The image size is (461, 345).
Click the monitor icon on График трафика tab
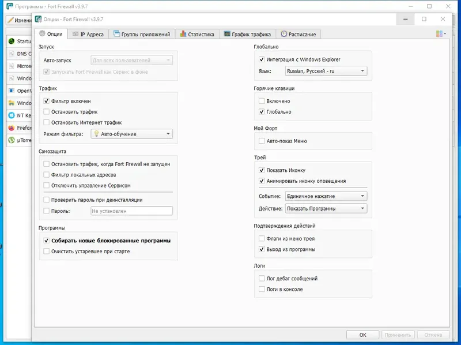pyautogui.click(x=227, y=34)
